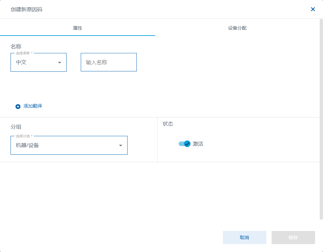Click the small 选择语言 field label

coord(23,53)
